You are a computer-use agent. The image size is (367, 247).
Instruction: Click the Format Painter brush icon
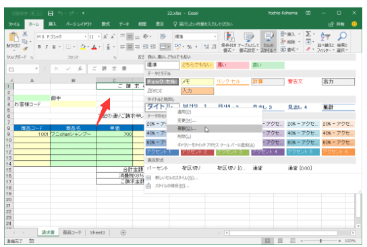[x=25, y=48]
